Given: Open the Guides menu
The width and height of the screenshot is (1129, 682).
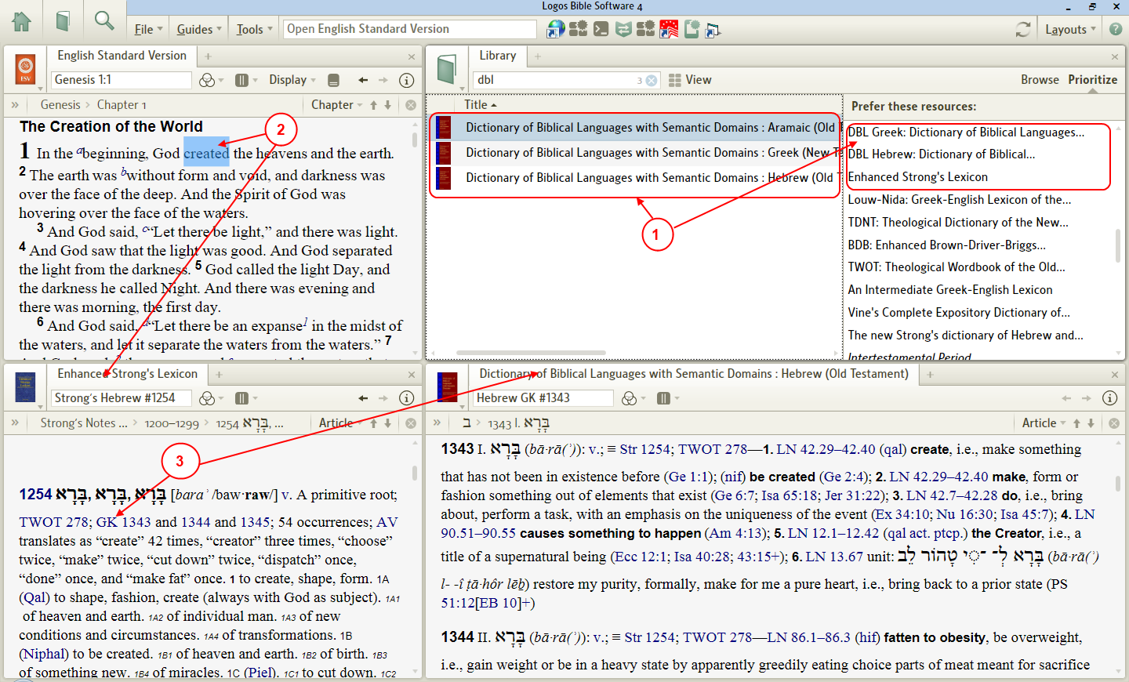Looking at the screenshot, I should [x=199, y=30].
